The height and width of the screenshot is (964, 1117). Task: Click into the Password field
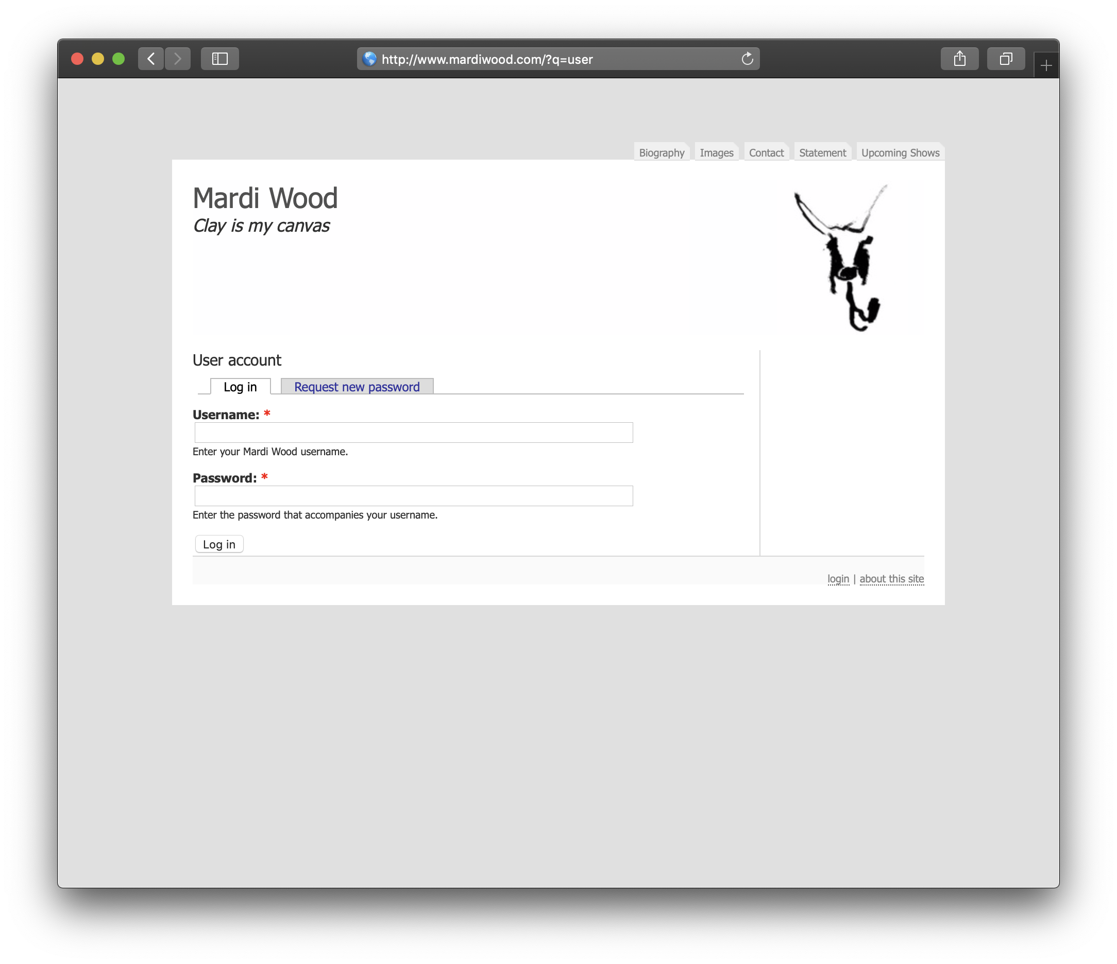(414, 496)
